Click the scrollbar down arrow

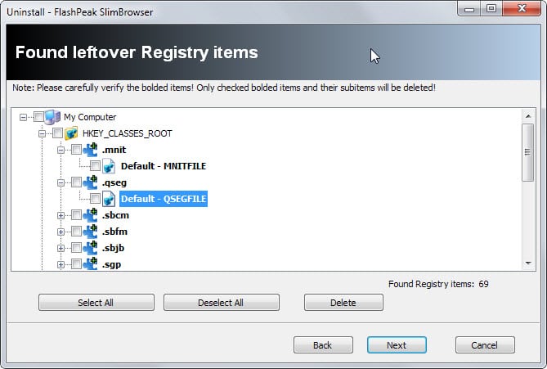coord(528,263)
